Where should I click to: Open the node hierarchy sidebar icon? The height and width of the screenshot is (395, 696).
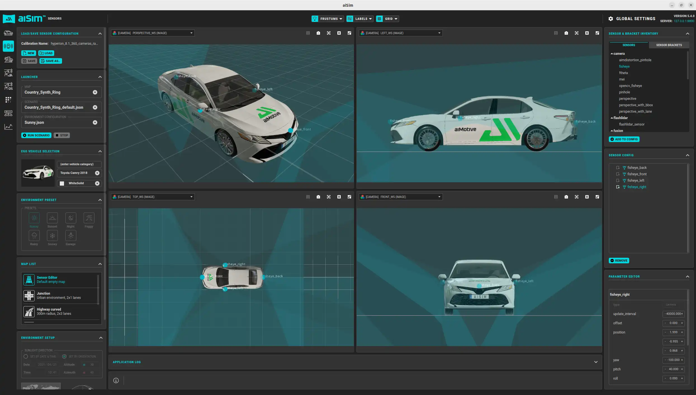8,113
